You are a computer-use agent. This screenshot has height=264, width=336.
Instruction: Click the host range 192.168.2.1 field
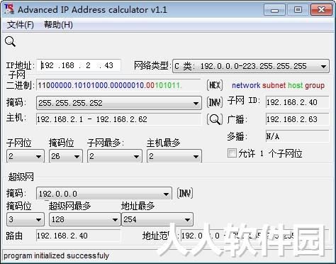coord(118,119)
